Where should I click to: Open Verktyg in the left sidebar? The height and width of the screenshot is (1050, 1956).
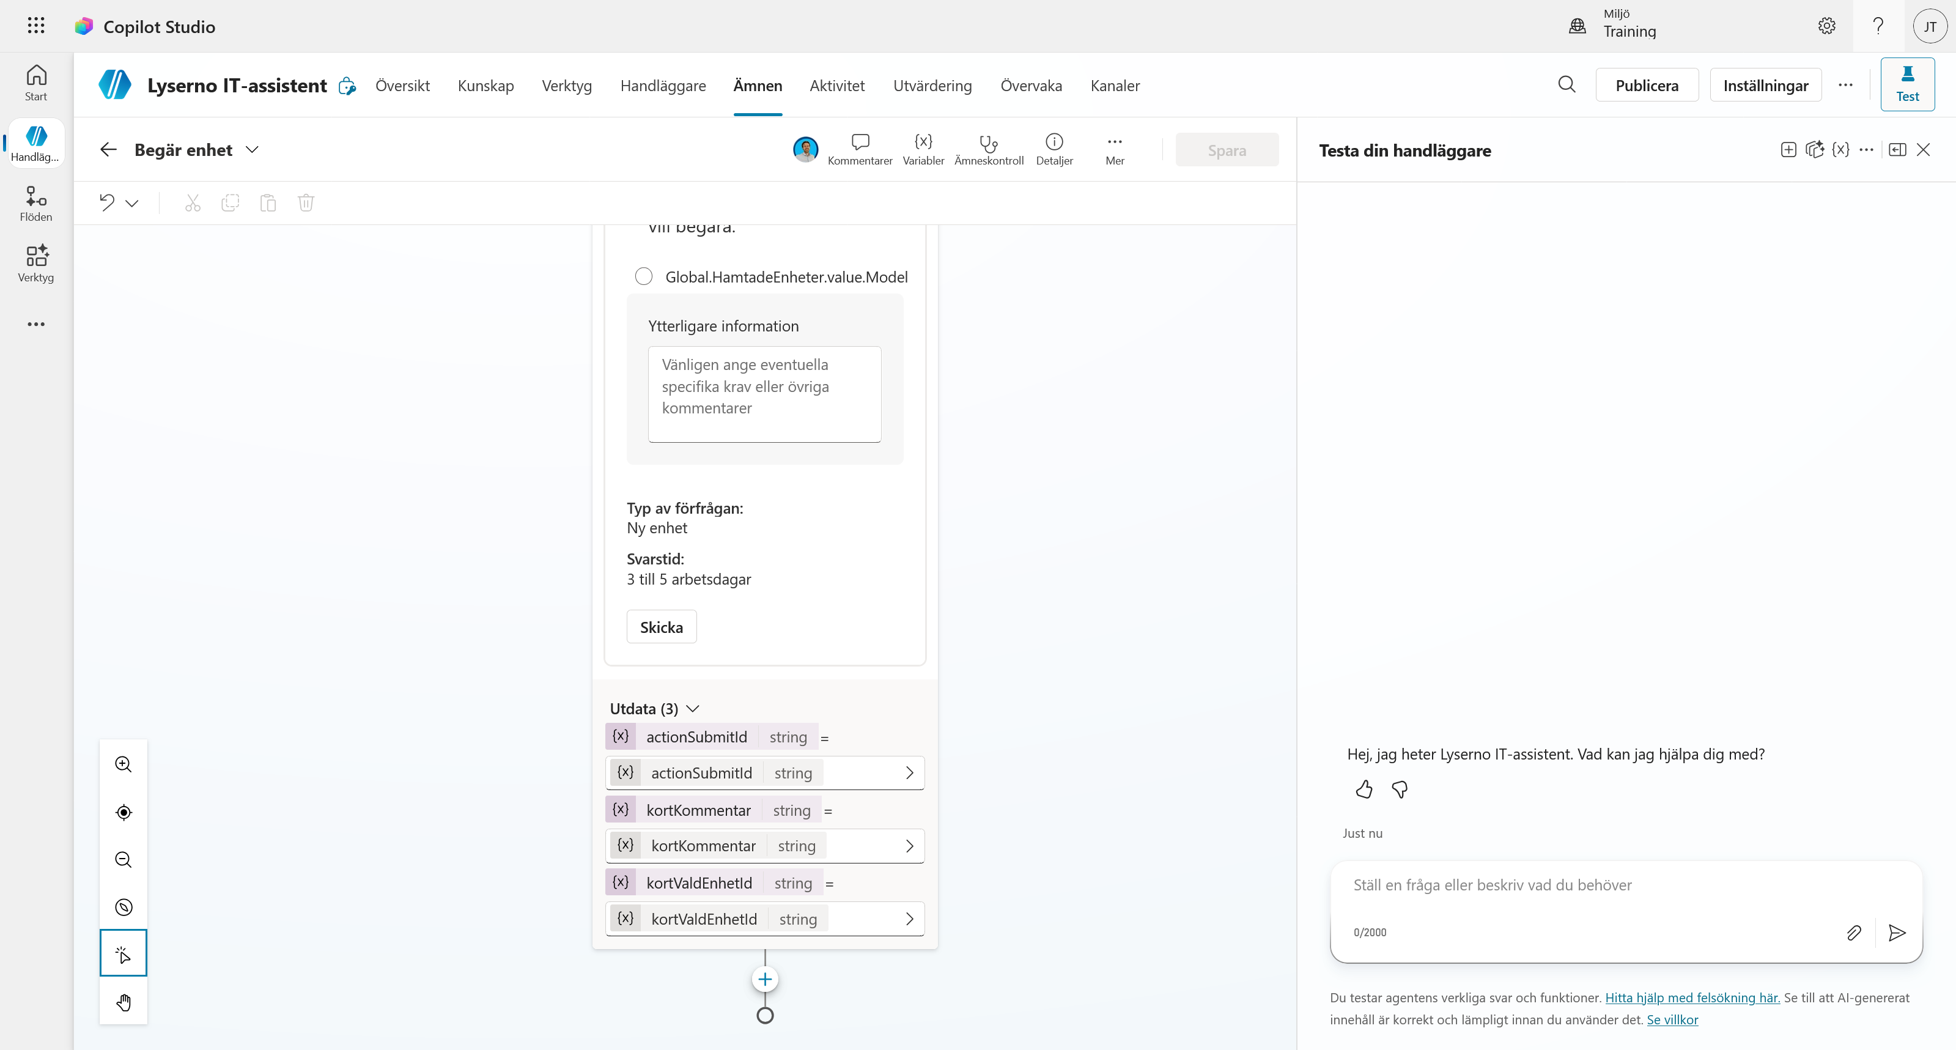pos(35,264)
